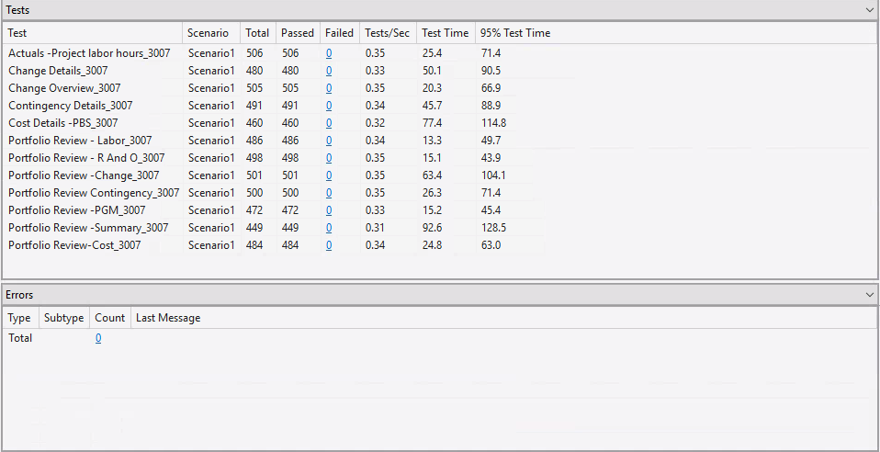Open failed count link for Actuals -Project labor hours_3007
880x452 pixels.
[x=329, y=53]
